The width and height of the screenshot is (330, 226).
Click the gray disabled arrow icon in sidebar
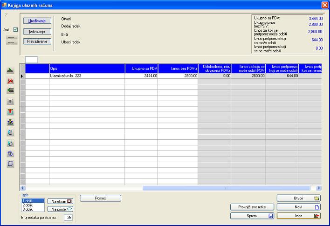pos(10,101)
